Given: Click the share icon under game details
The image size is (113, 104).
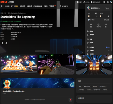Looking at the screenshot, I should [2, 43].
